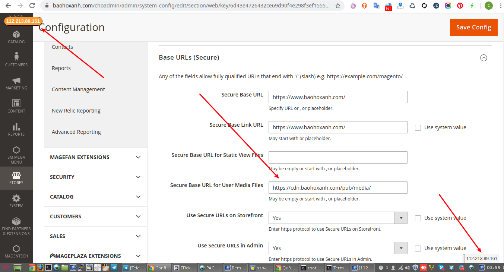Click the Secure Base URL input field
The width and height of the screenshot is (504, 272).
[x=338, y=97]
